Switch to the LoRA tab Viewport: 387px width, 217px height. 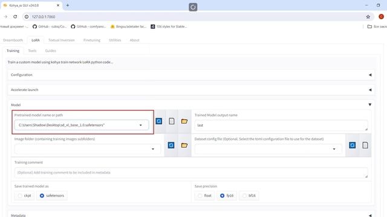(x=36, y=40)
